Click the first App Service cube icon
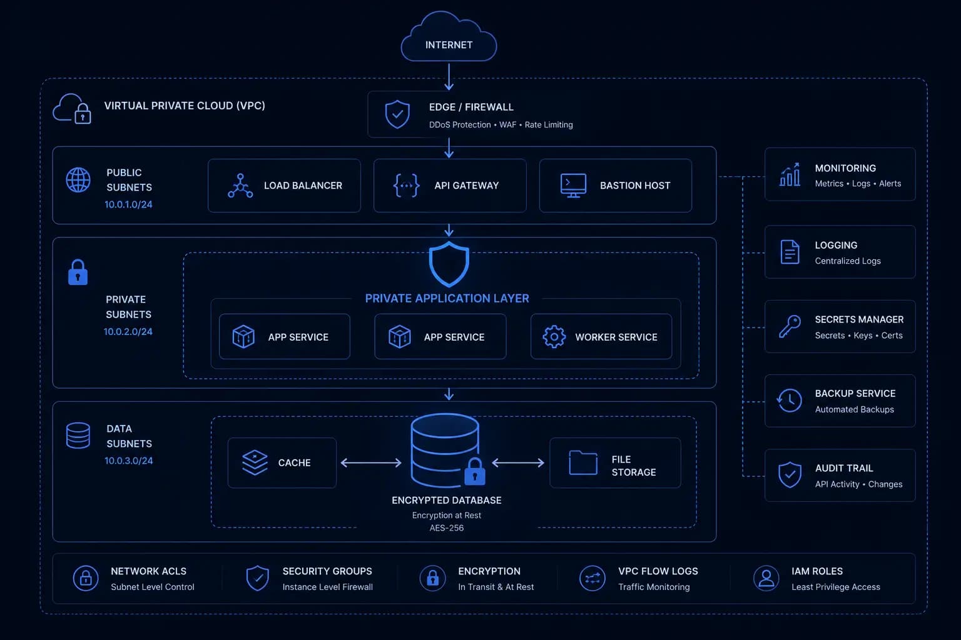961x640 pixels. click(x=243, y=336)
